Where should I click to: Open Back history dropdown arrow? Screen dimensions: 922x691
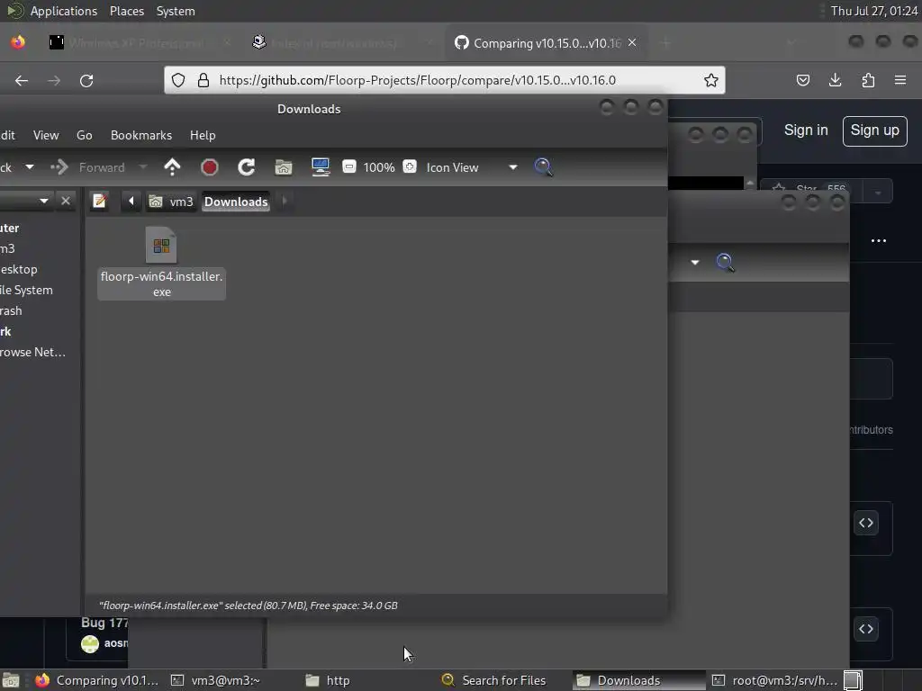[x=30, y=167]
